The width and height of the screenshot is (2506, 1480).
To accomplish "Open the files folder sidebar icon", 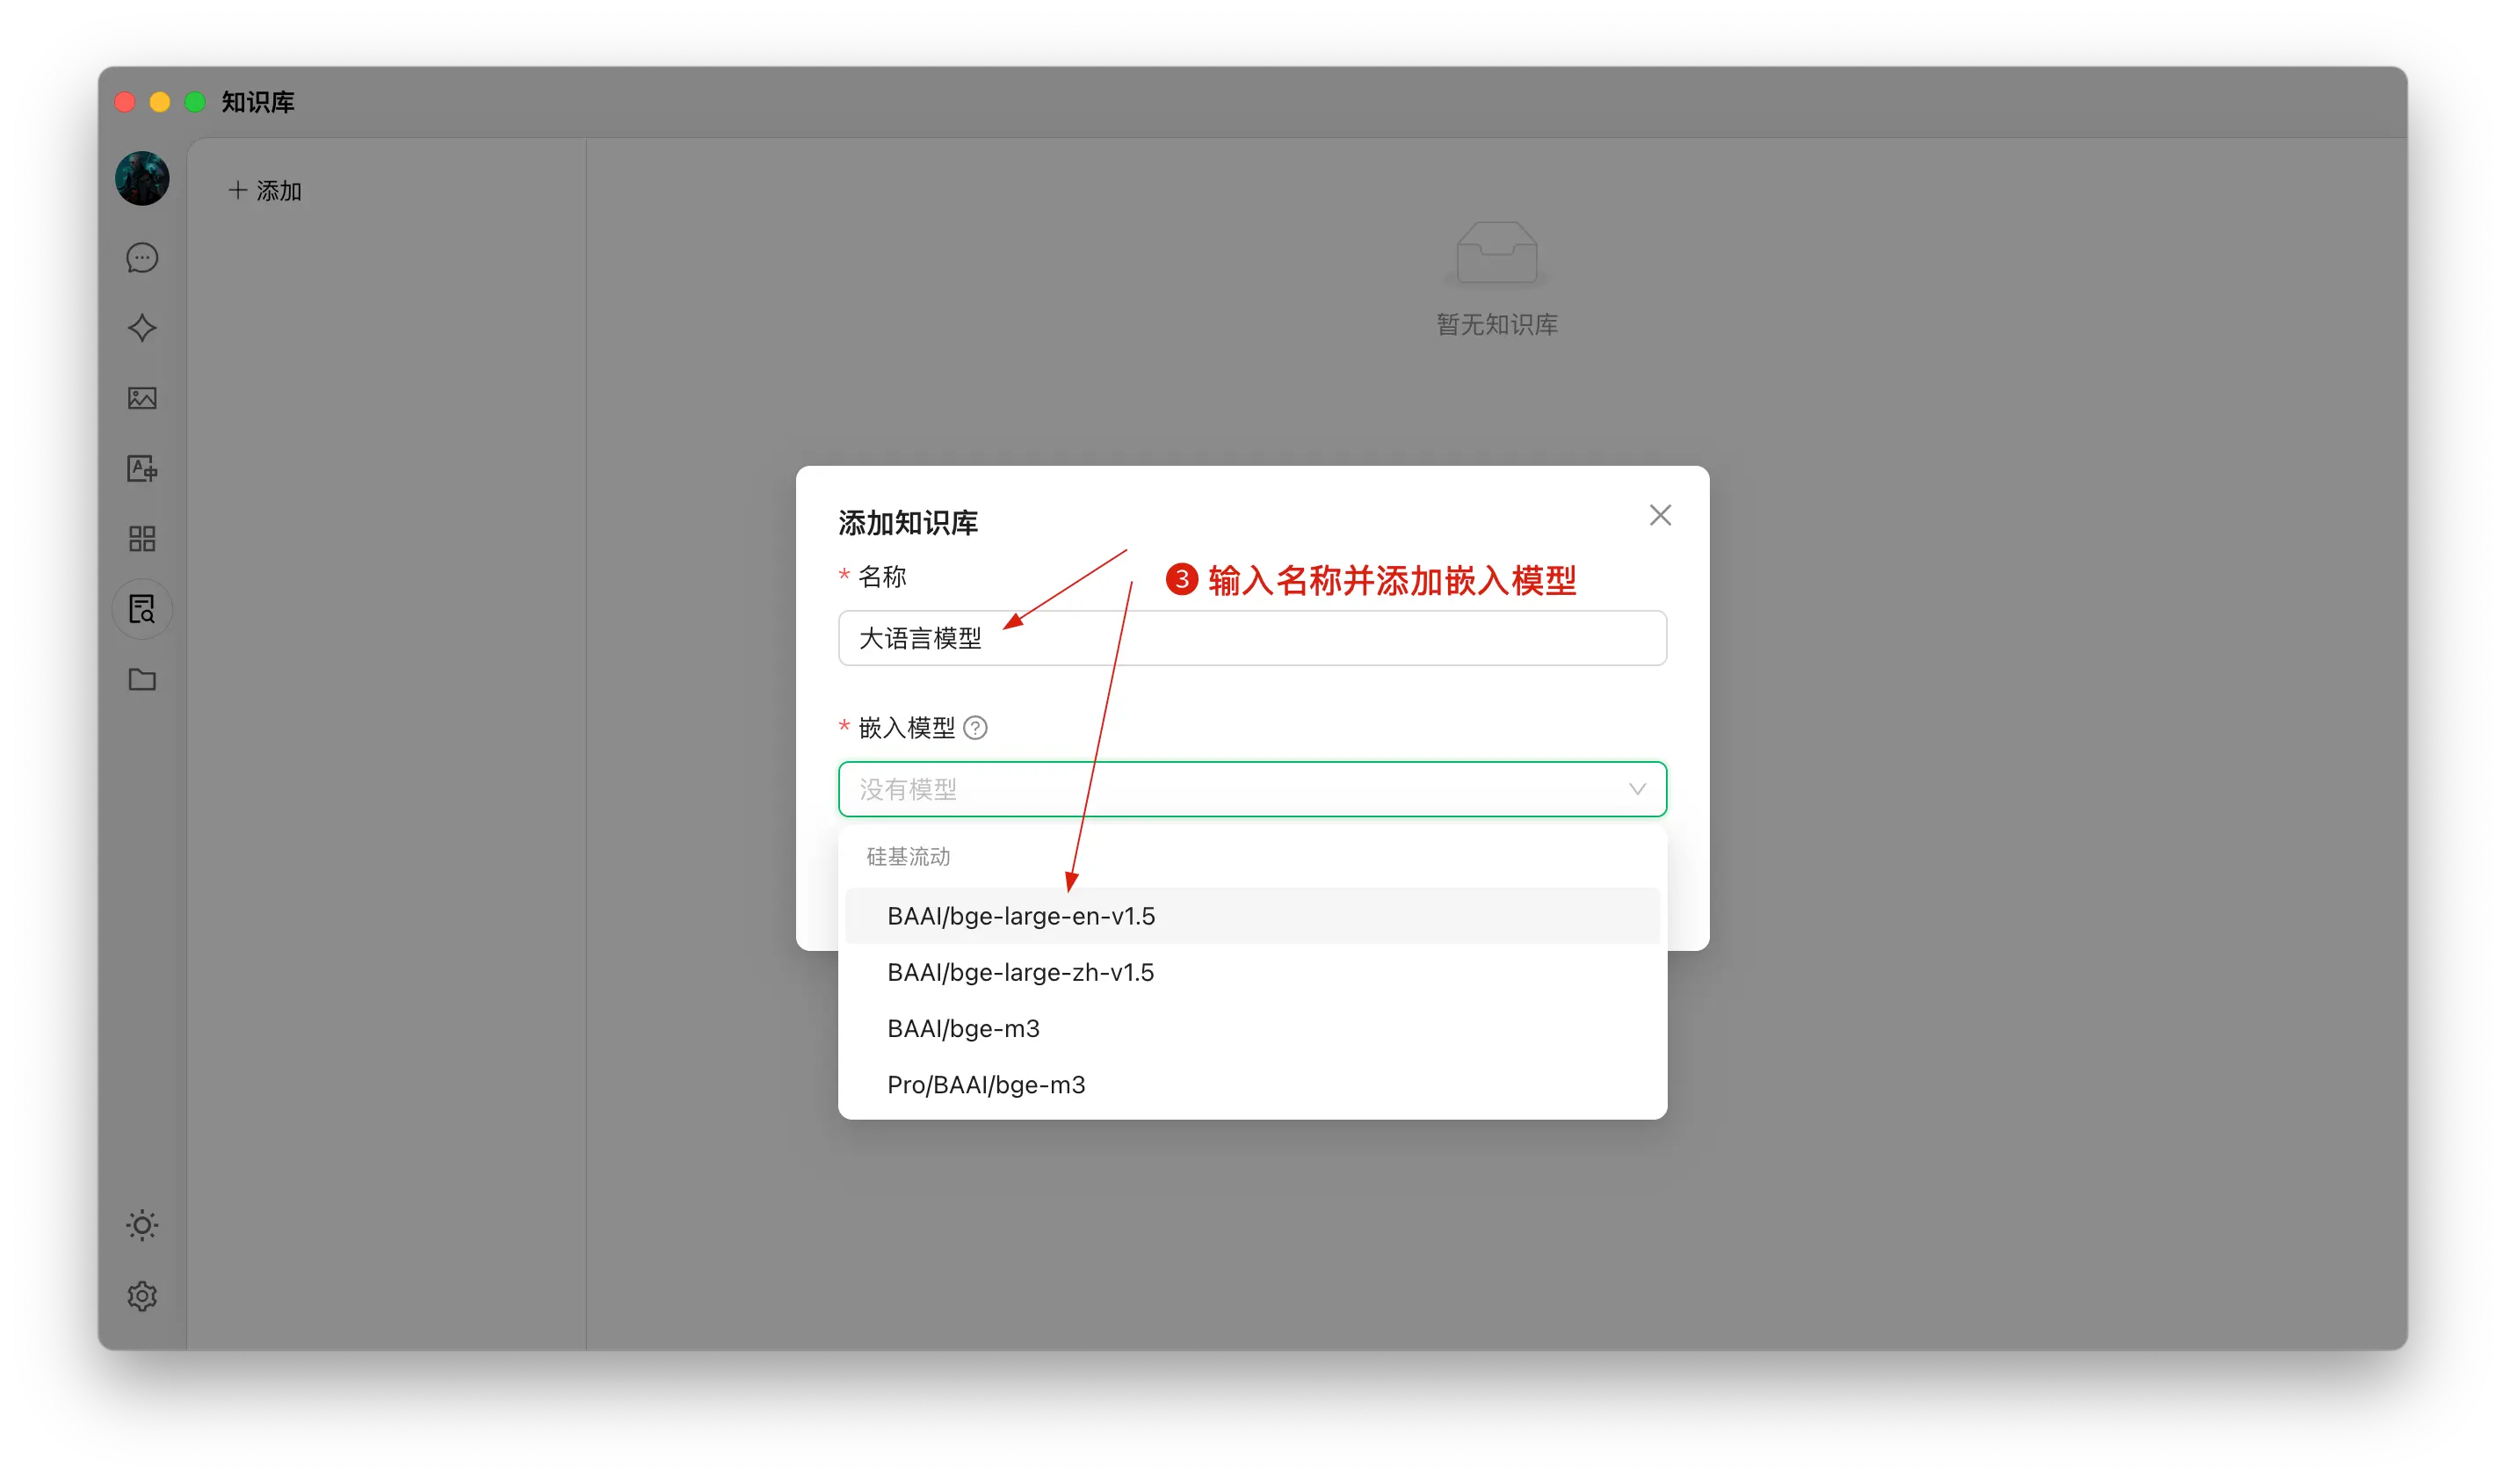I will (x=142, y=679).
